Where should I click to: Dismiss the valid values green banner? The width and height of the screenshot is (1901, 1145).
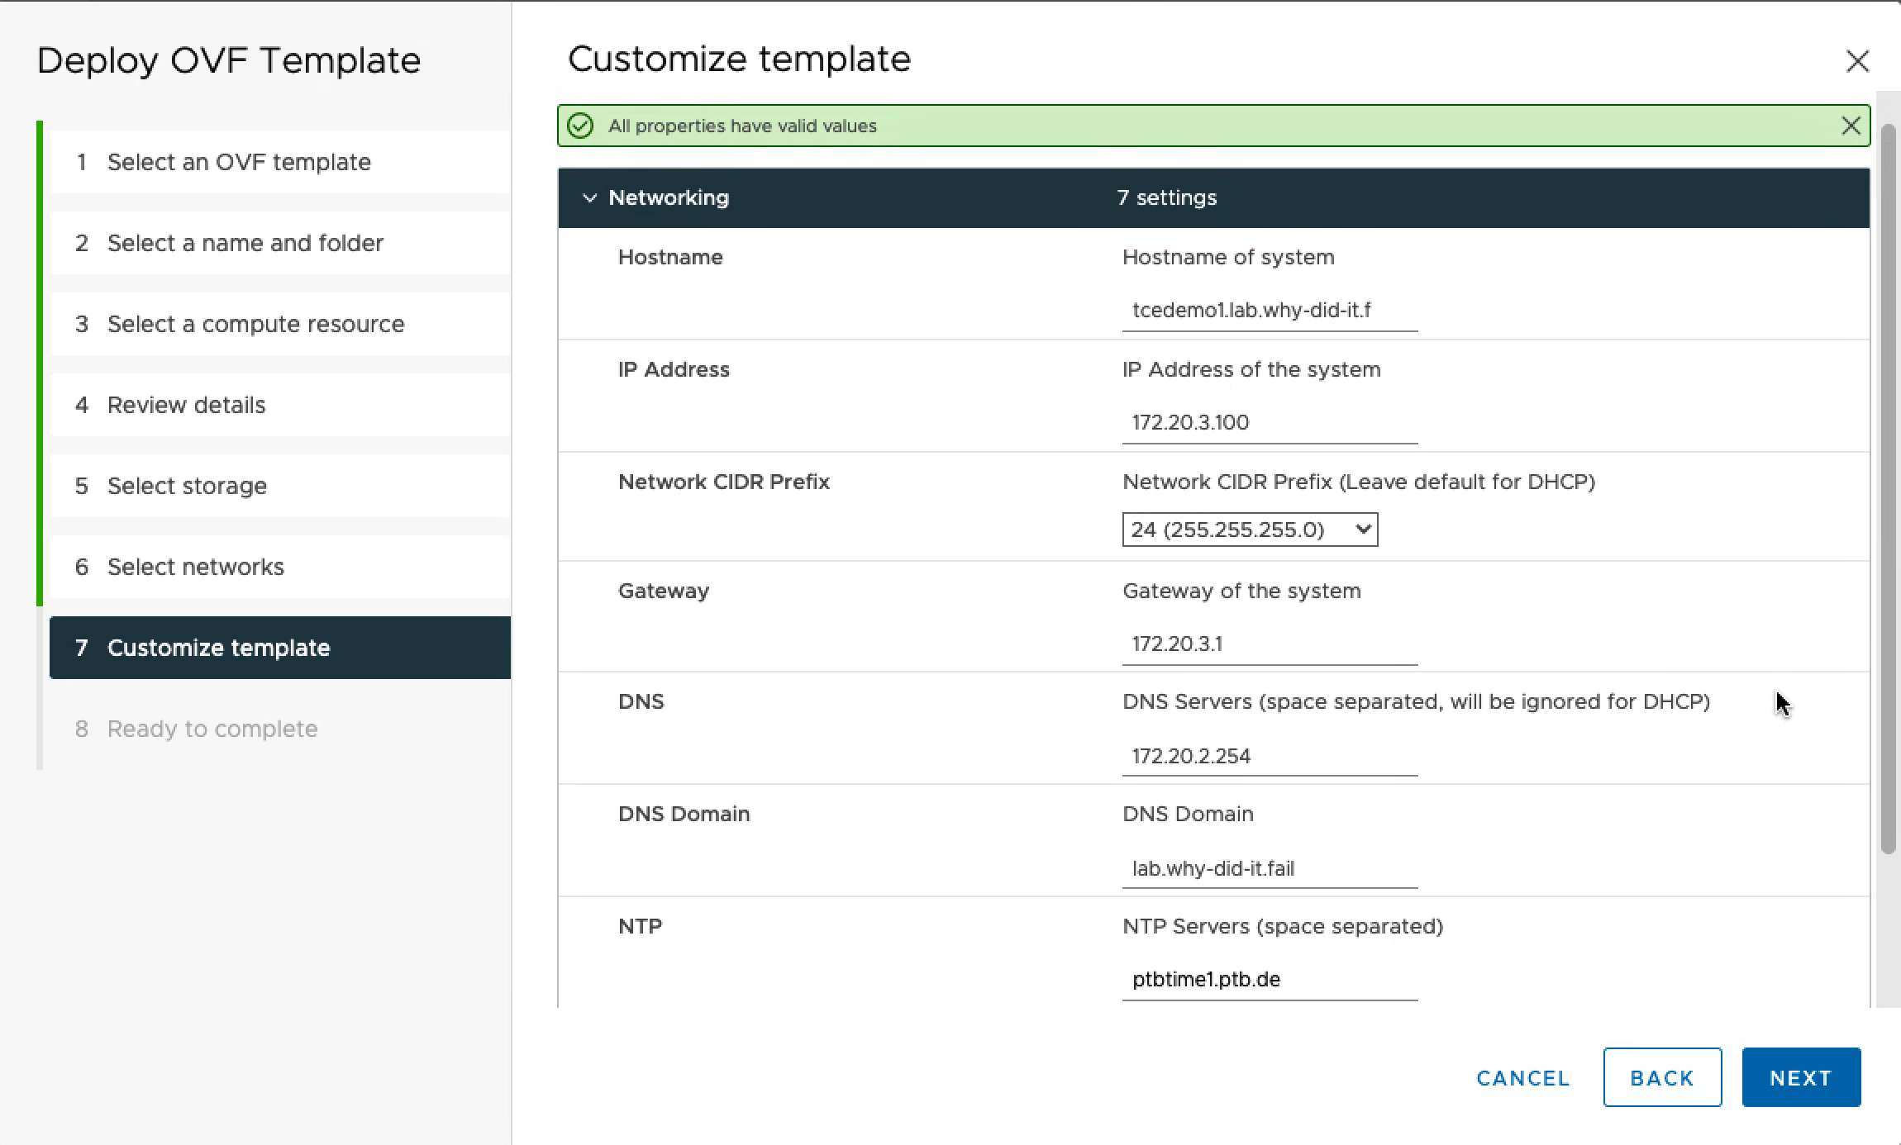point(1850,126)
